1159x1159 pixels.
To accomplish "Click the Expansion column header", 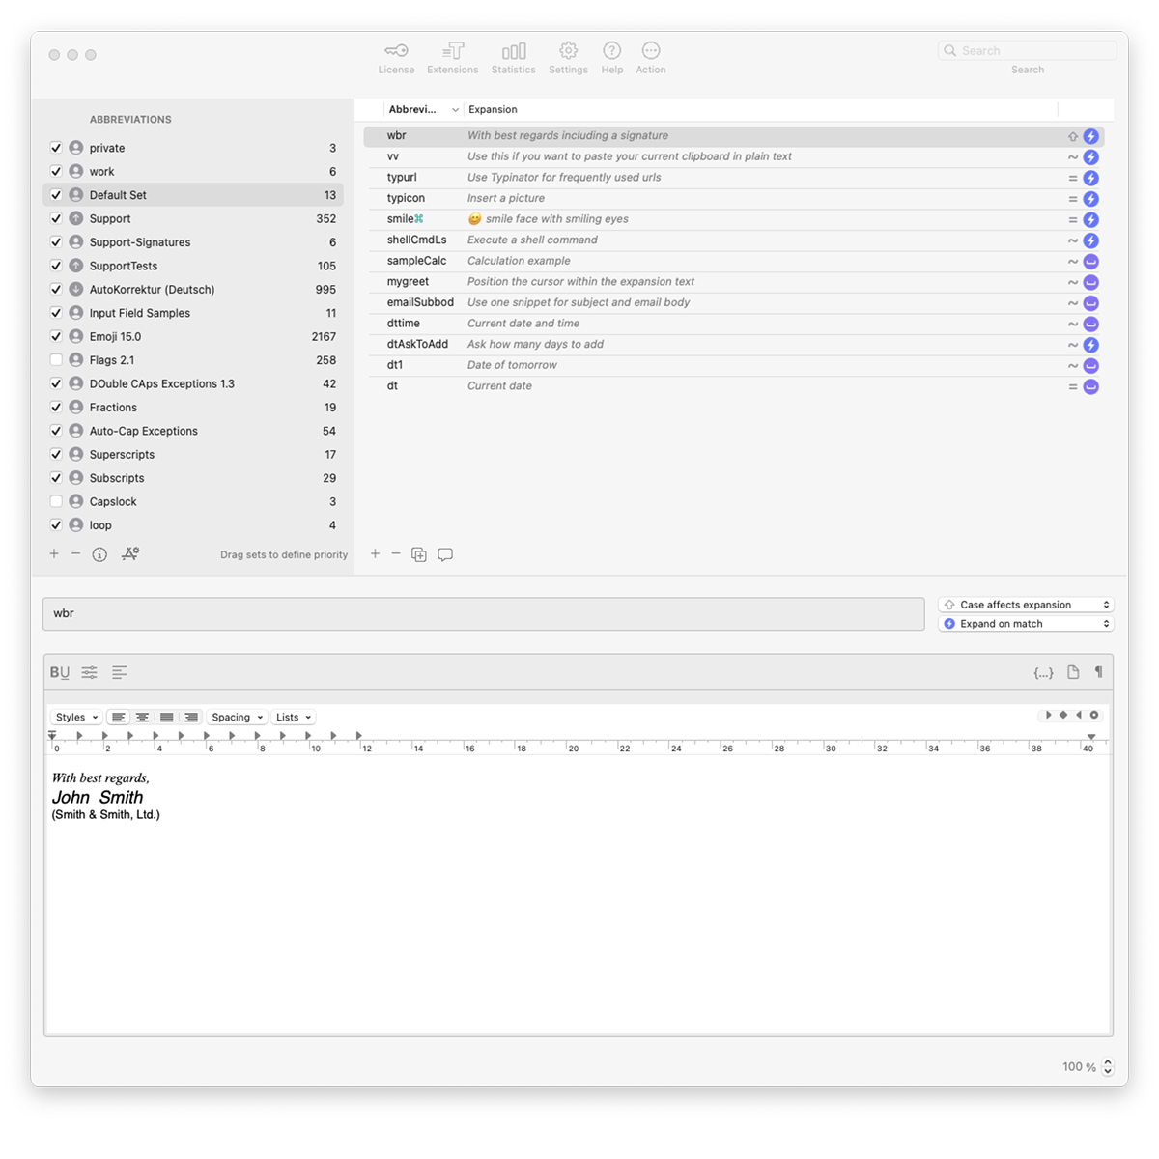I will tap(493, 109).
